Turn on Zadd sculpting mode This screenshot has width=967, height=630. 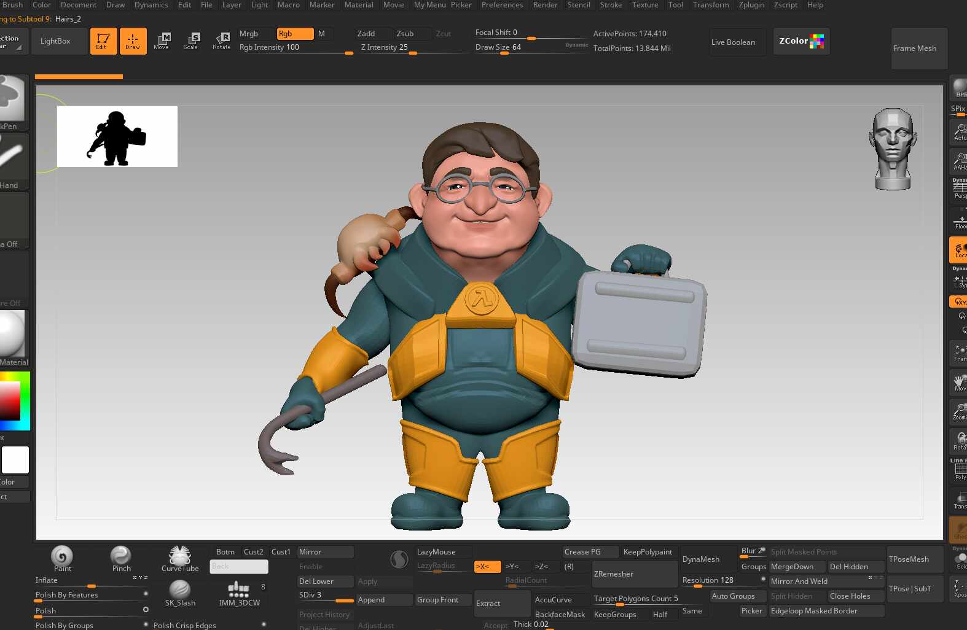(x=367, y=34)
